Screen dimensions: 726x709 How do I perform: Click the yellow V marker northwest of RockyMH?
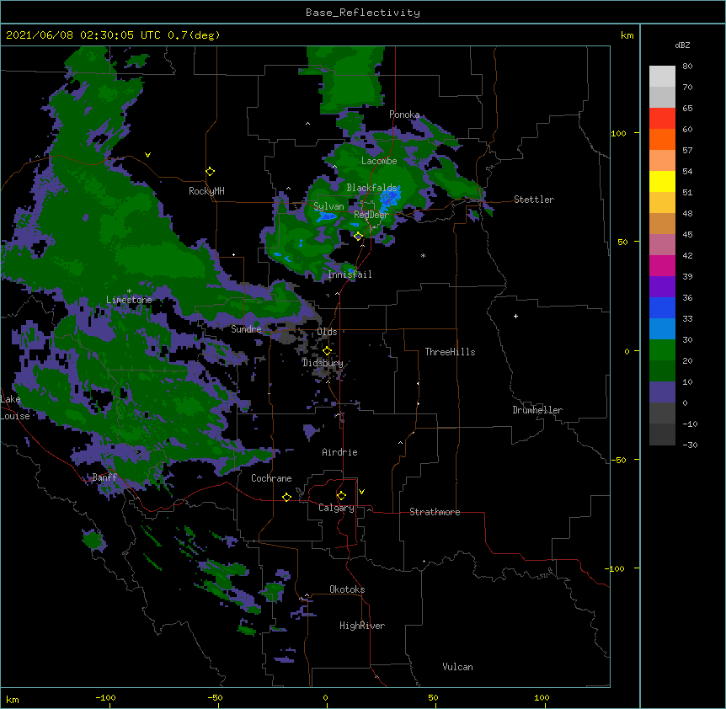point(147,155)
